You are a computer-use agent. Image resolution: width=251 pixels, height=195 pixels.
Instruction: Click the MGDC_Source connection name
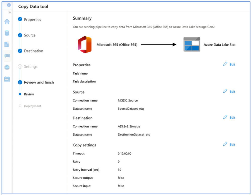coord(128,100)
